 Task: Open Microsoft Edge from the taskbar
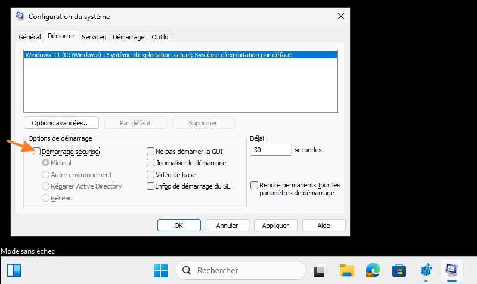click(373, 270)
